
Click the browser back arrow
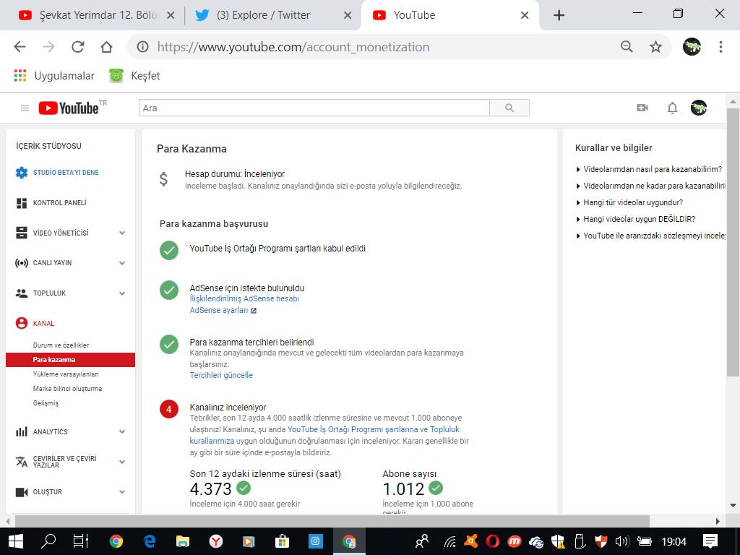tap(20, 47)
